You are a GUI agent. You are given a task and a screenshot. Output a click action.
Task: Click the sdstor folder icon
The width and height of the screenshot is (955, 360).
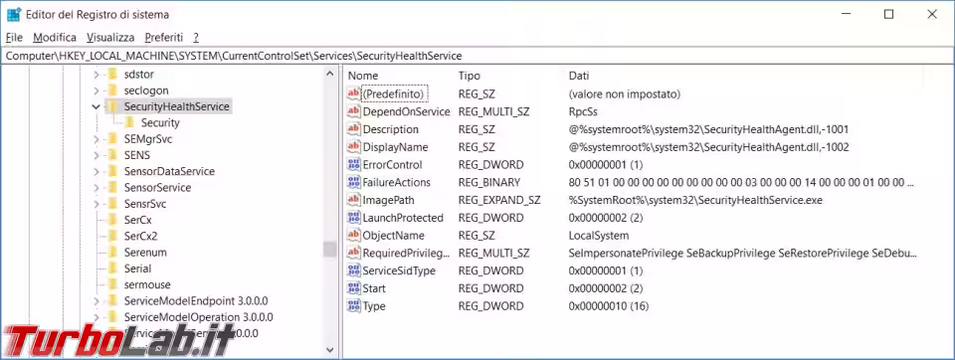point(112,75)
